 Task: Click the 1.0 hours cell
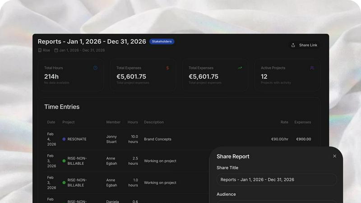point(133,183)
